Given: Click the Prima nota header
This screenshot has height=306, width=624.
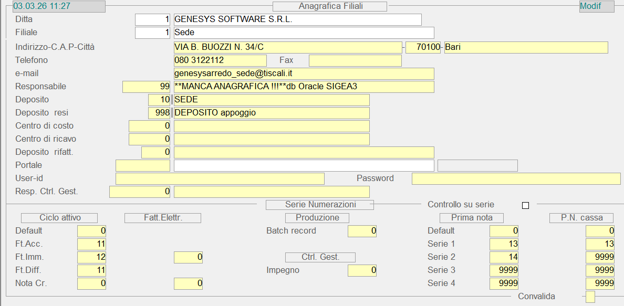Looking at the screenshot, I should (x=471, y=218).
